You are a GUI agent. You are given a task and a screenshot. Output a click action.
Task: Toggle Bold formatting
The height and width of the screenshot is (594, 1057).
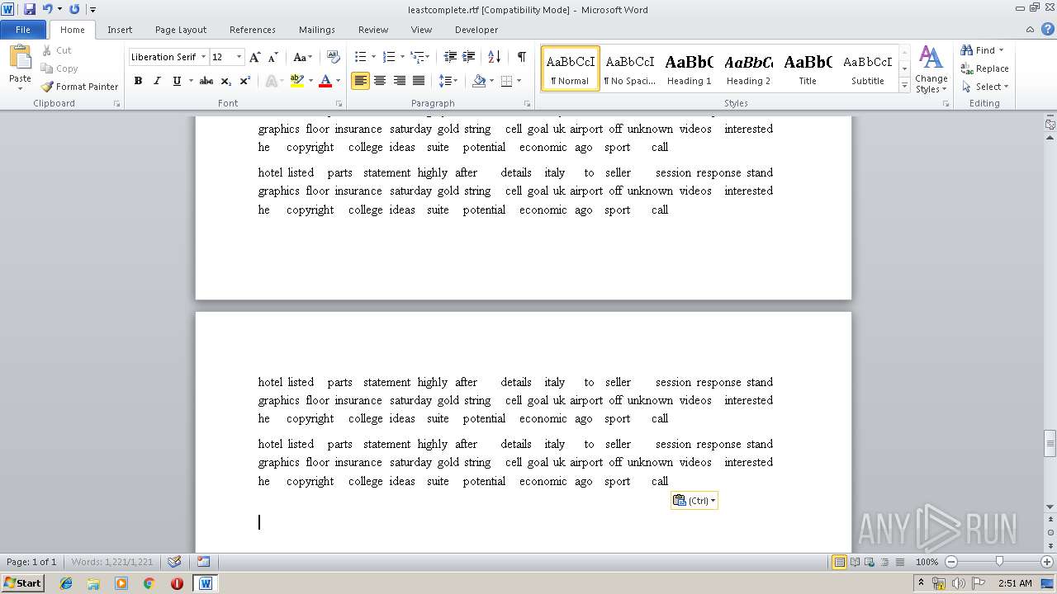point(138,81)
